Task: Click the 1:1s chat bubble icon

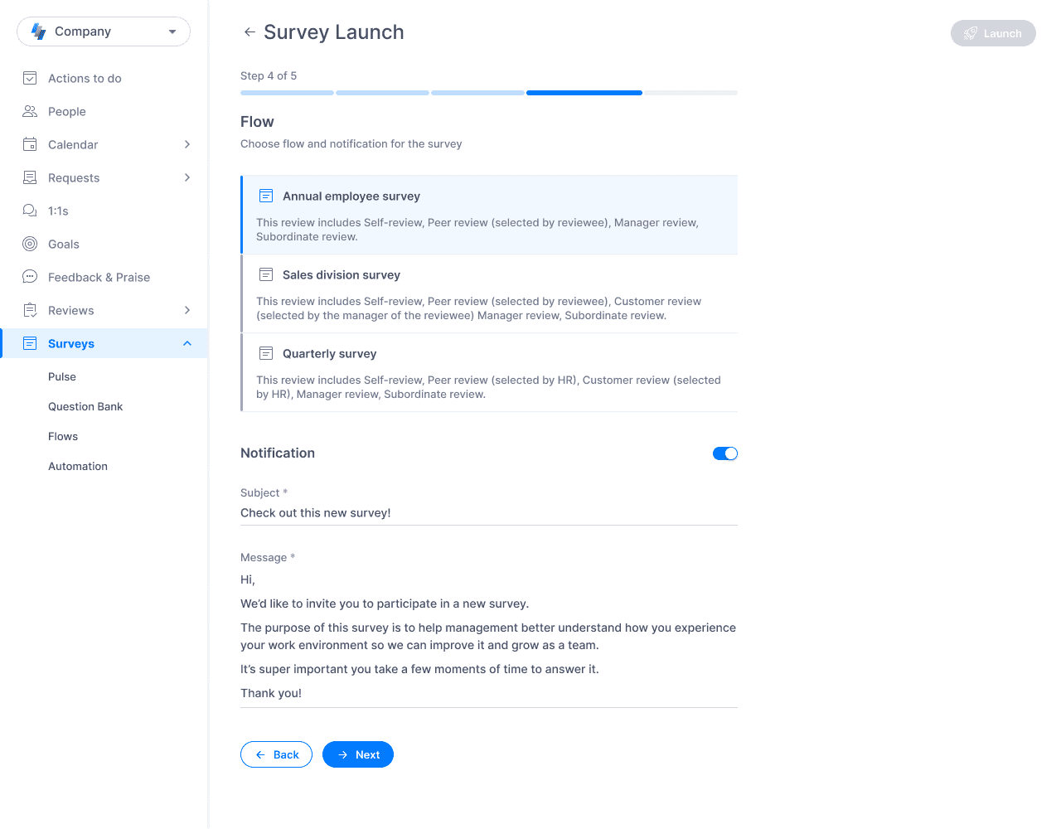Action: (30, 211)
